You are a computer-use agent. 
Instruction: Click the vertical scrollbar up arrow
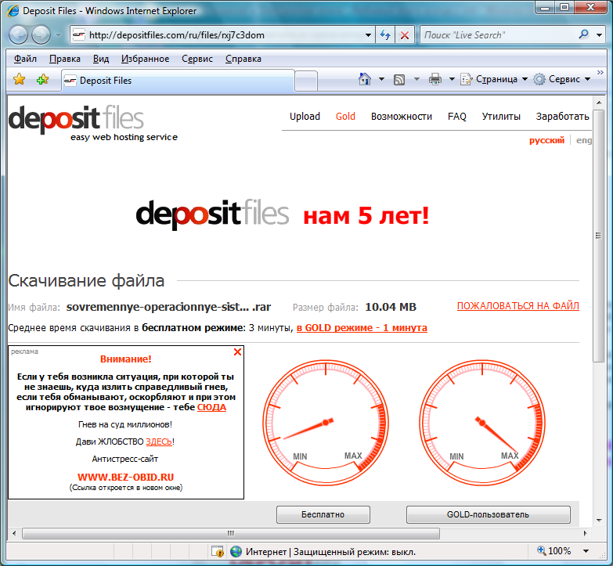599,103
